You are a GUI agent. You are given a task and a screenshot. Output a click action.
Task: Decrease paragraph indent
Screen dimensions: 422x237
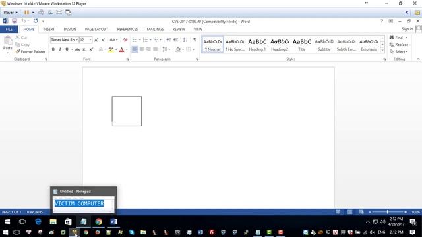tap(169, 40)
